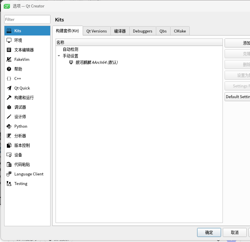Select the 银河麒麟 AArch64 (默认) kit

tap(96, 62)
